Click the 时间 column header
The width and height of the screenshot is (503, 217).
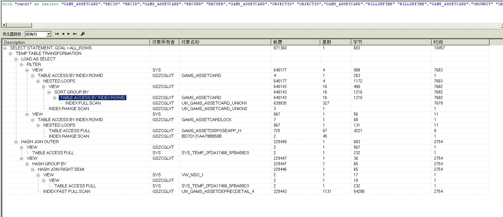tap(460, 42)
